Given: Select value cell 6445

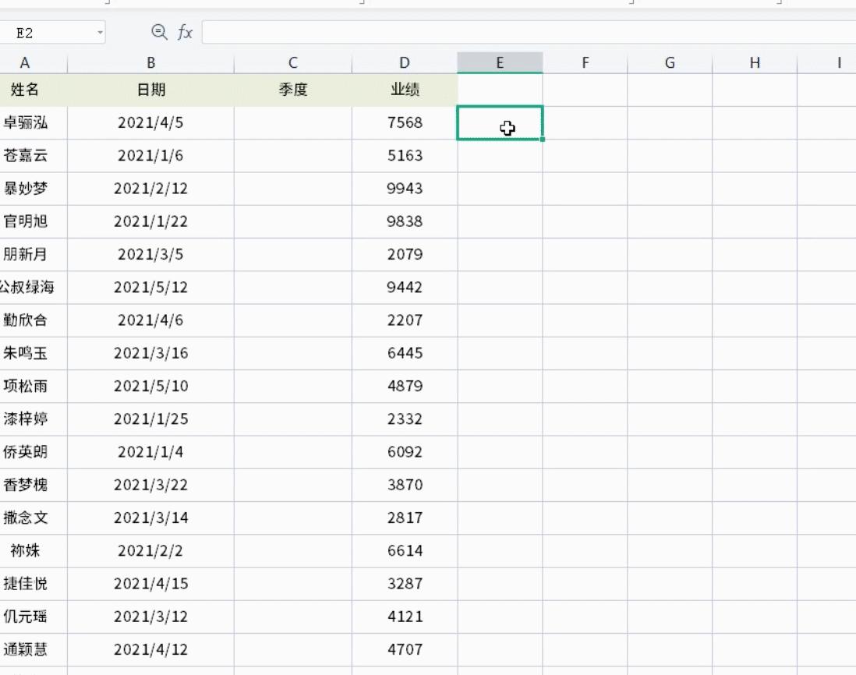Looking at the screenshot, I should click(x=405, y=354).
